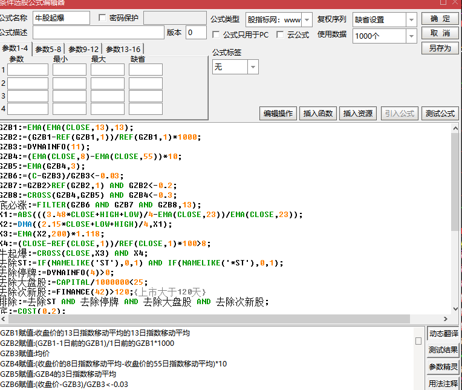Click the 去除ST:=IF(NAMELIKE code line
The height and width of the screenshot is (390, 462).
(x=142, y=263)
